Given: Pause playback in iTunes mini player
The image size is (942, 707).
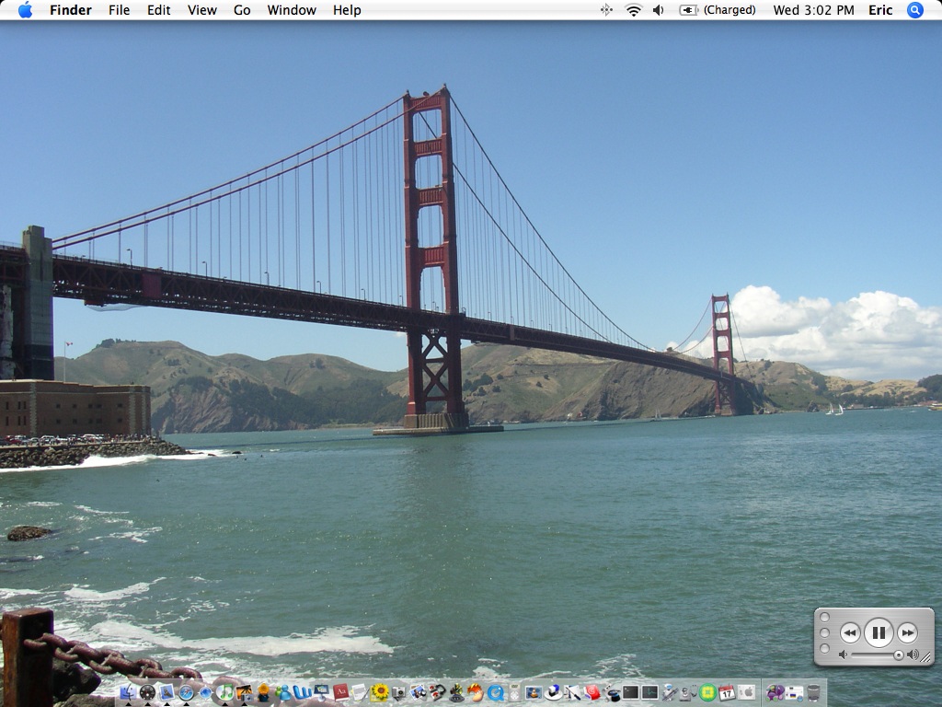Looking at the screenshot, I should [x=879, y=632].
